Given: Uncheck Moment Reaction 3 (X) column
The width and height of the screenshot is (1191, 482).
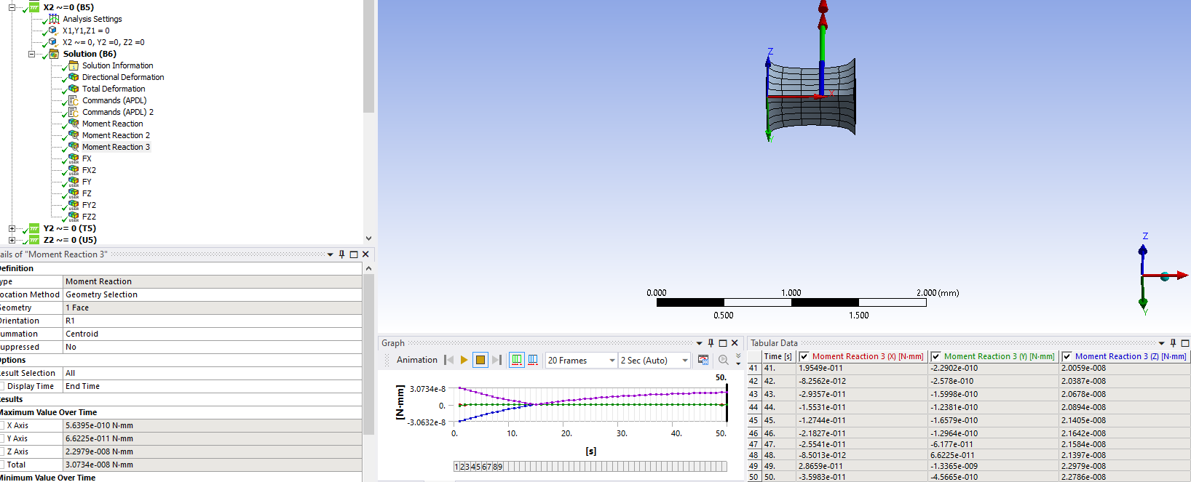Looking at the screenshot, I should tap(804, 356).
